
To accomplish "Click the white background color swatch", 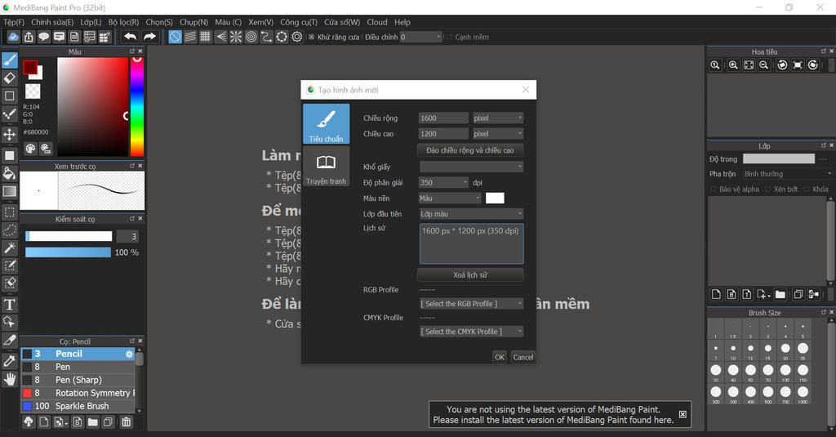I will (x=495, y=198).
